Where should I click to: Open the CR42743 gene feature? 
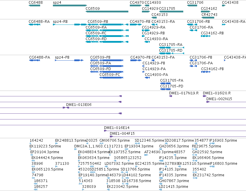[208, 18]
